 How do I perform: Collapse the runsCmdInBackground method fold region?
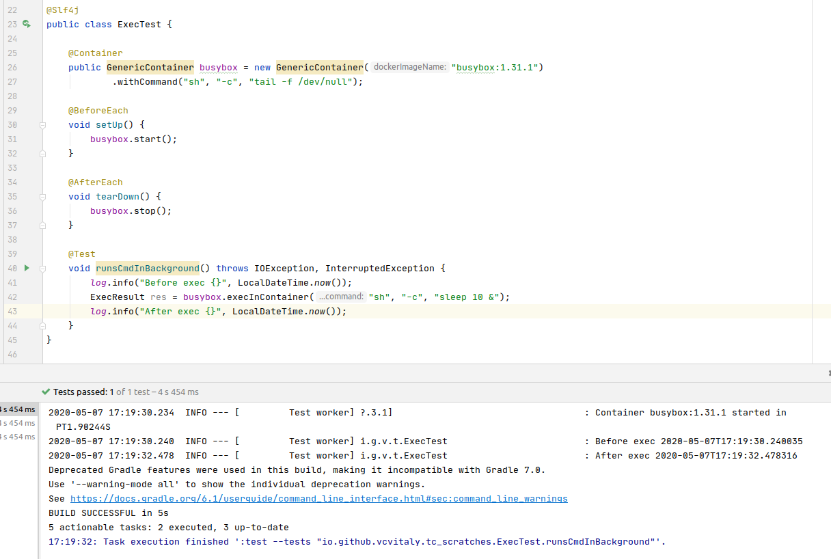tap(42, 268)
